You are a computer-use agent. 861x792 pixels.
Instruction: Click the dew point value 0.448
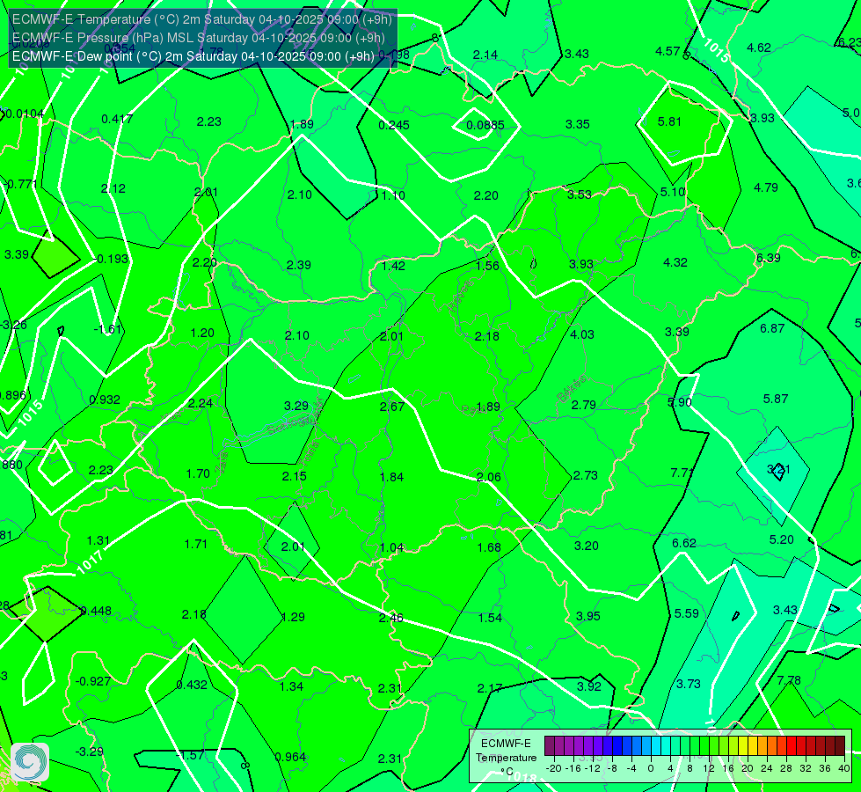coord(96,612)
